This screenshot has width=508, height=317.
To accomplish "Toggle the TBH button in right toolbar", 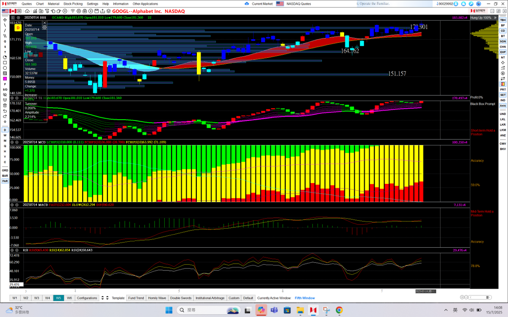I will tap(503, 20).
